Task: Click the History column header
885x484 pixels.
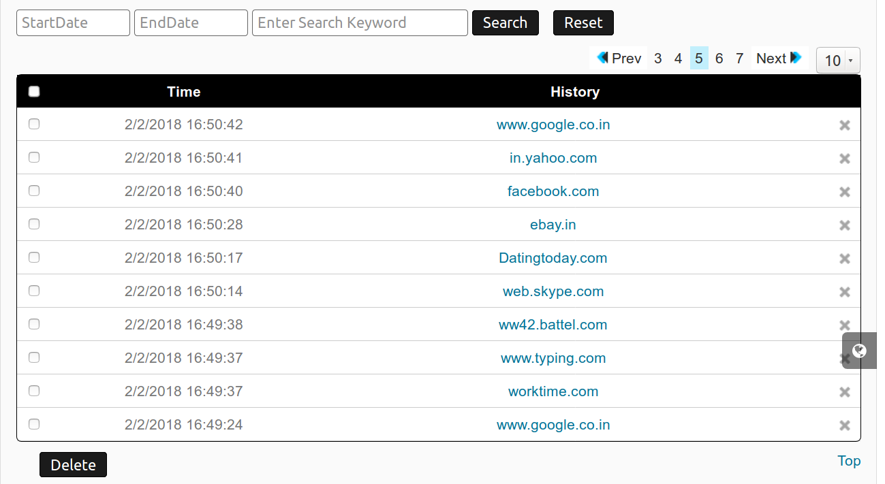Action: pyautogui.click(x=575, y=92)
